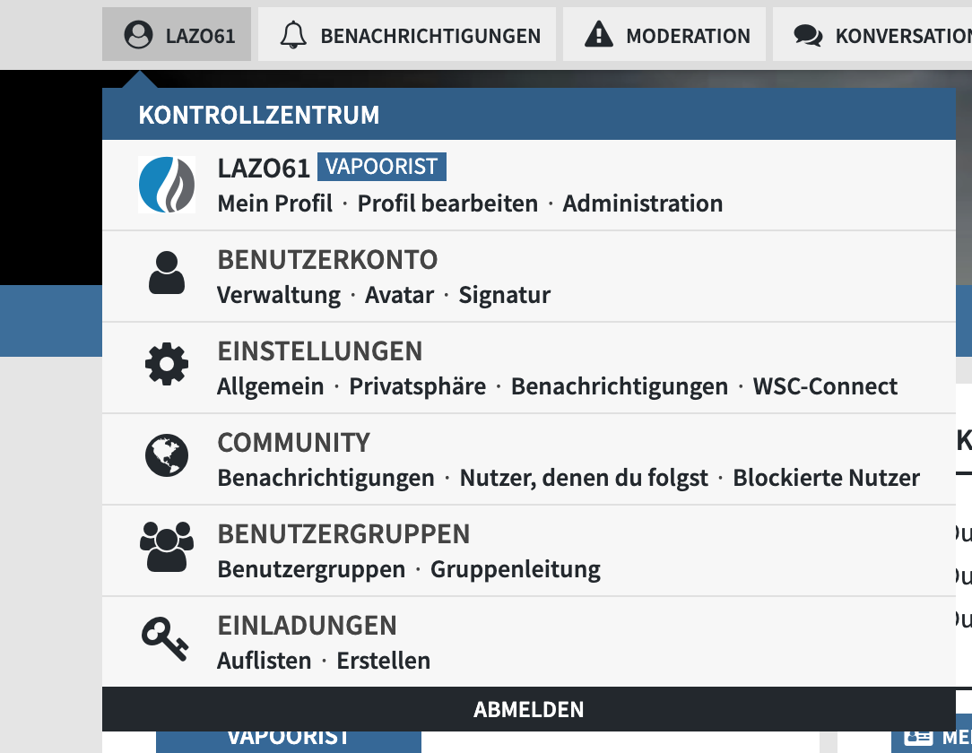This screenshot has width=972, height=753.
Task: Click the Benutzerkonto person silhouette icon
Action: [167, 273]
